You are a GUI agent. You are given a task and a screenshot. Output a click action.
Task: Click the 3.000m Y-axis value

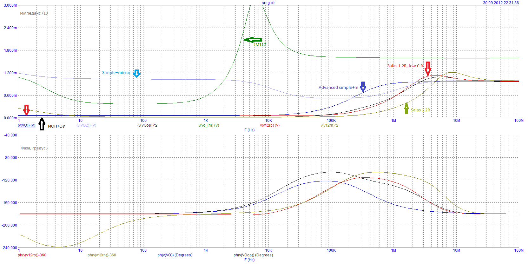pyautogui.click(x=10, y=5)
